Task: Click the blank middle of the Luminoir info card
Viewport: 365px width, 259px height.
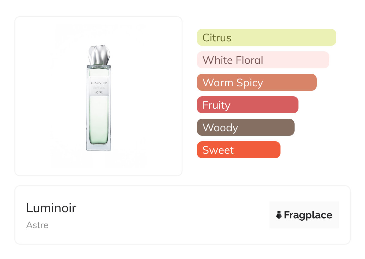Action: [168, 215]
